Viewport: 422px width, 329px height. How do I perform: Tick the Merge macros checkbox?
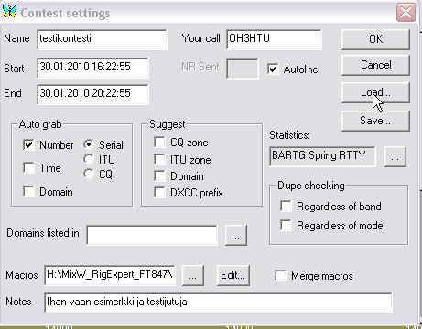pyautogui.click(x=280, y=275)
